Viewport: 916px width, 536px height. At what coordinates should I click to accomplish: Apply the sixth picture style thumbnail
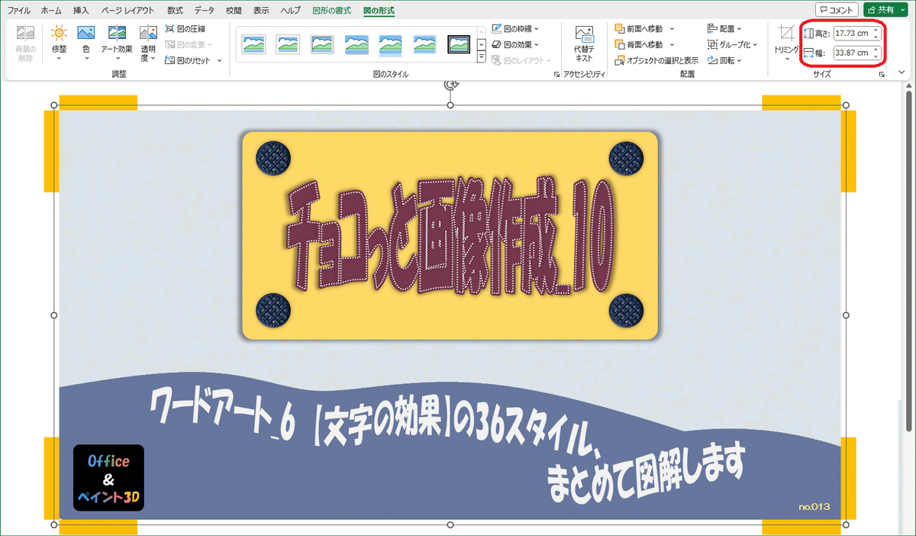pyautogui.click(x=425, y=44)
